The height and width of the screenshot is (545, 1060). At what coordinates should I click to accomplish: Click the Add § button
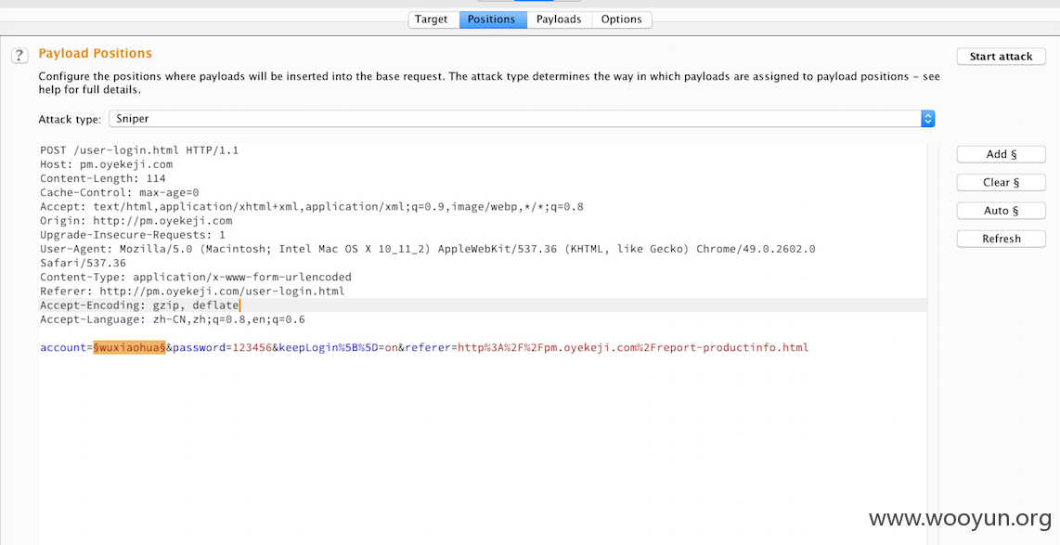1002,154
